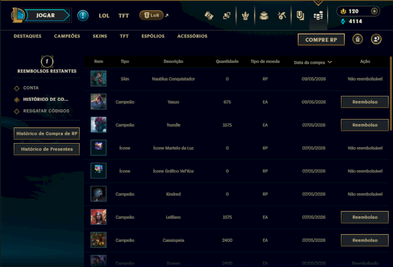Screen dimensions: 393x267
Task: Open the SKINS store tab
Action: [100, 36]
